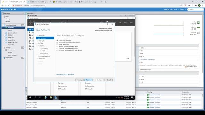Collapse the Host node in Navigator
Screen dimensions: 205x115
3,17
